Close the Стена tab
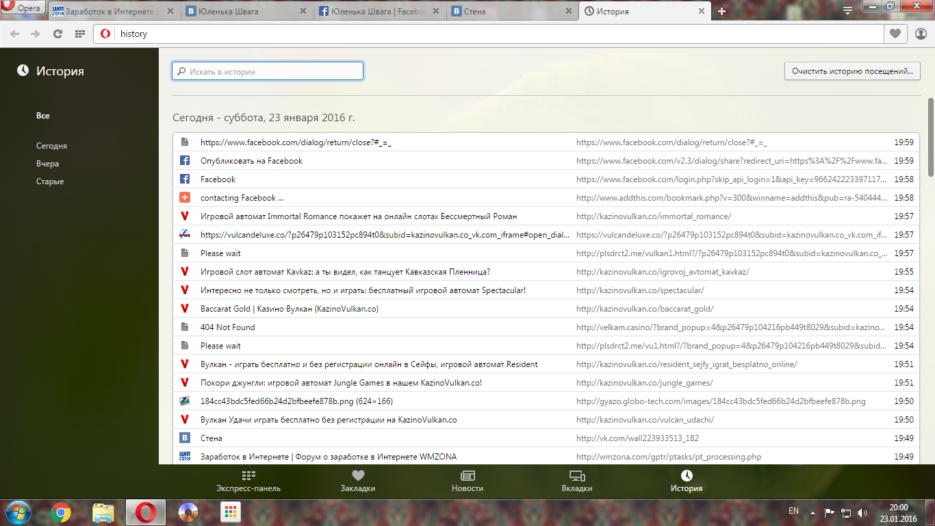The width and height of the screenshot is (935, 526). pos(567,12)
